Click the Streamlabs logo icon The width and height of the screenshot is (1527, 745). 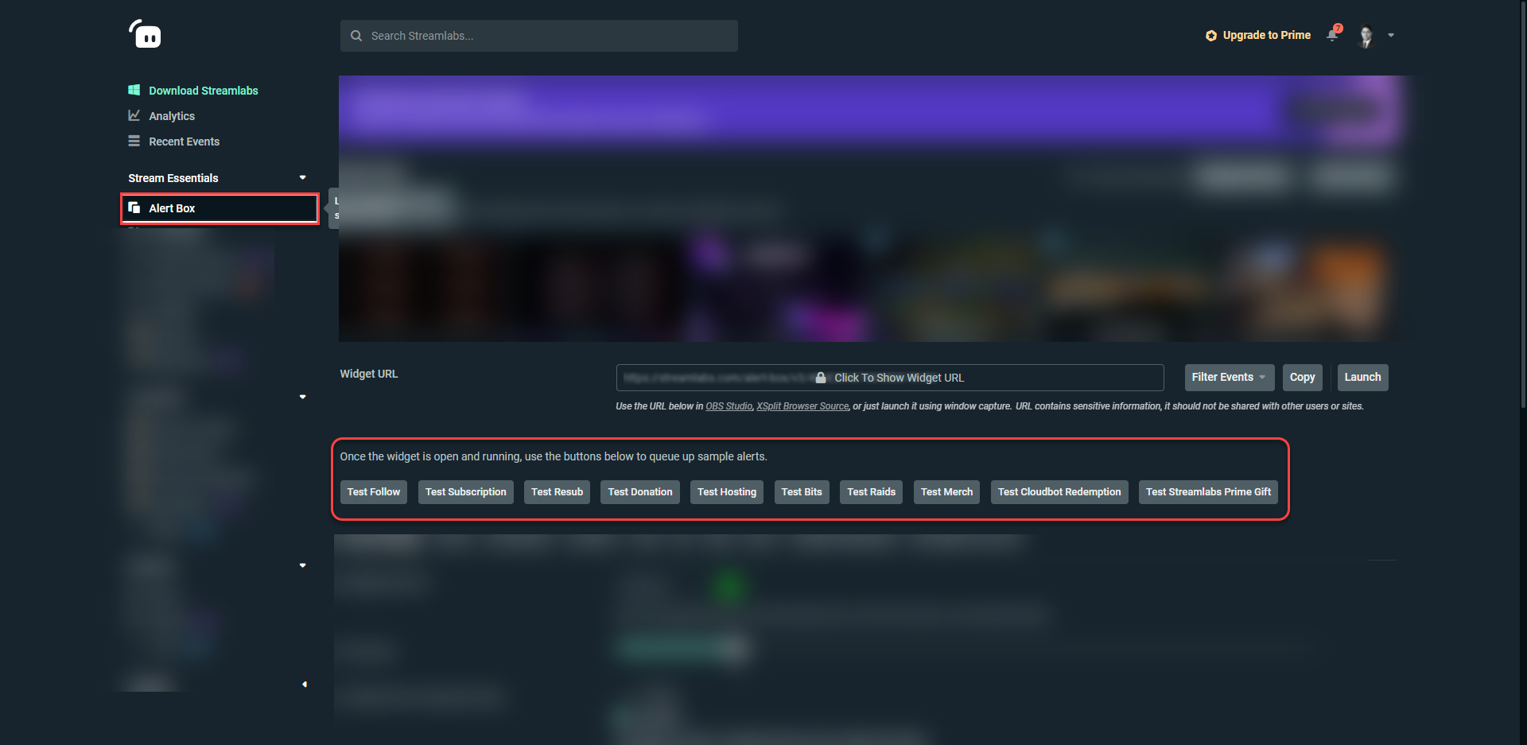145,34
